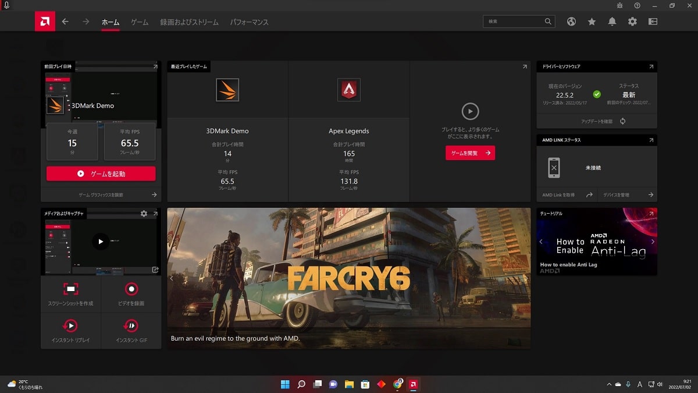Screen dimensions: 698x393
Task: Go back with the left arrow
Action: click(x=65, y=22)
